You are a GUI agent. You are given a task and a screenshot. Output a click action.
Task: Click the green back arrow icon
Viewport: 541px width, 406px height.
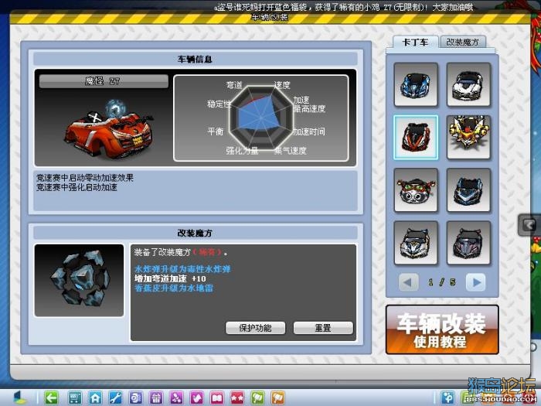click(52, 397)
